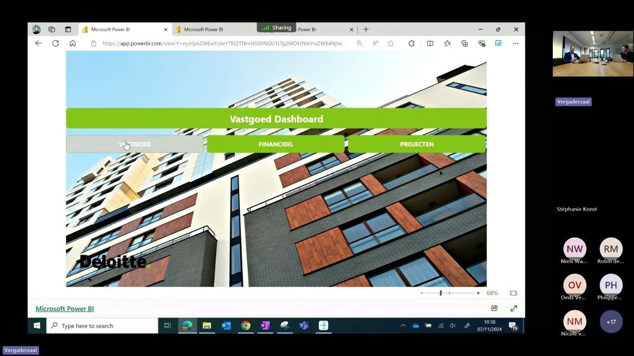Viewport: 634px width, 356px height.
Task: Select participant avatar OV Oeds
Action: 575,285
